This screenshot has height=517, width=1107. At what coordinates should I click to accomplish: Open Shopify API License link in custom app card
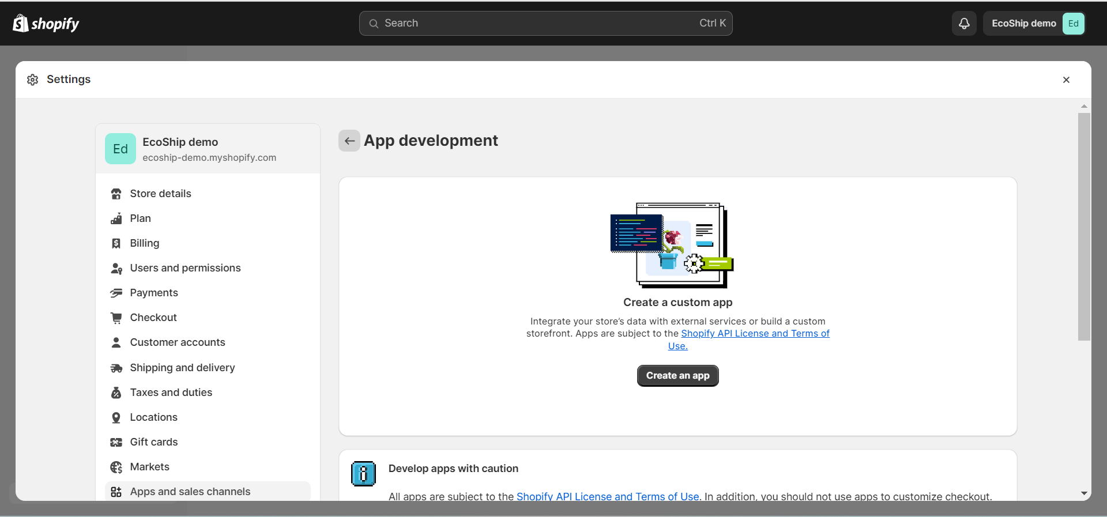click(755, 334)
